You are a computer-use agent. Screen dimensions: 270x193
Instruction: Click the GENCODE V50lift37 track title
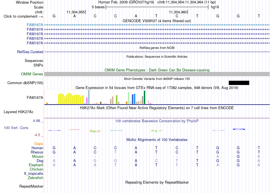click(x=157, y=21)
